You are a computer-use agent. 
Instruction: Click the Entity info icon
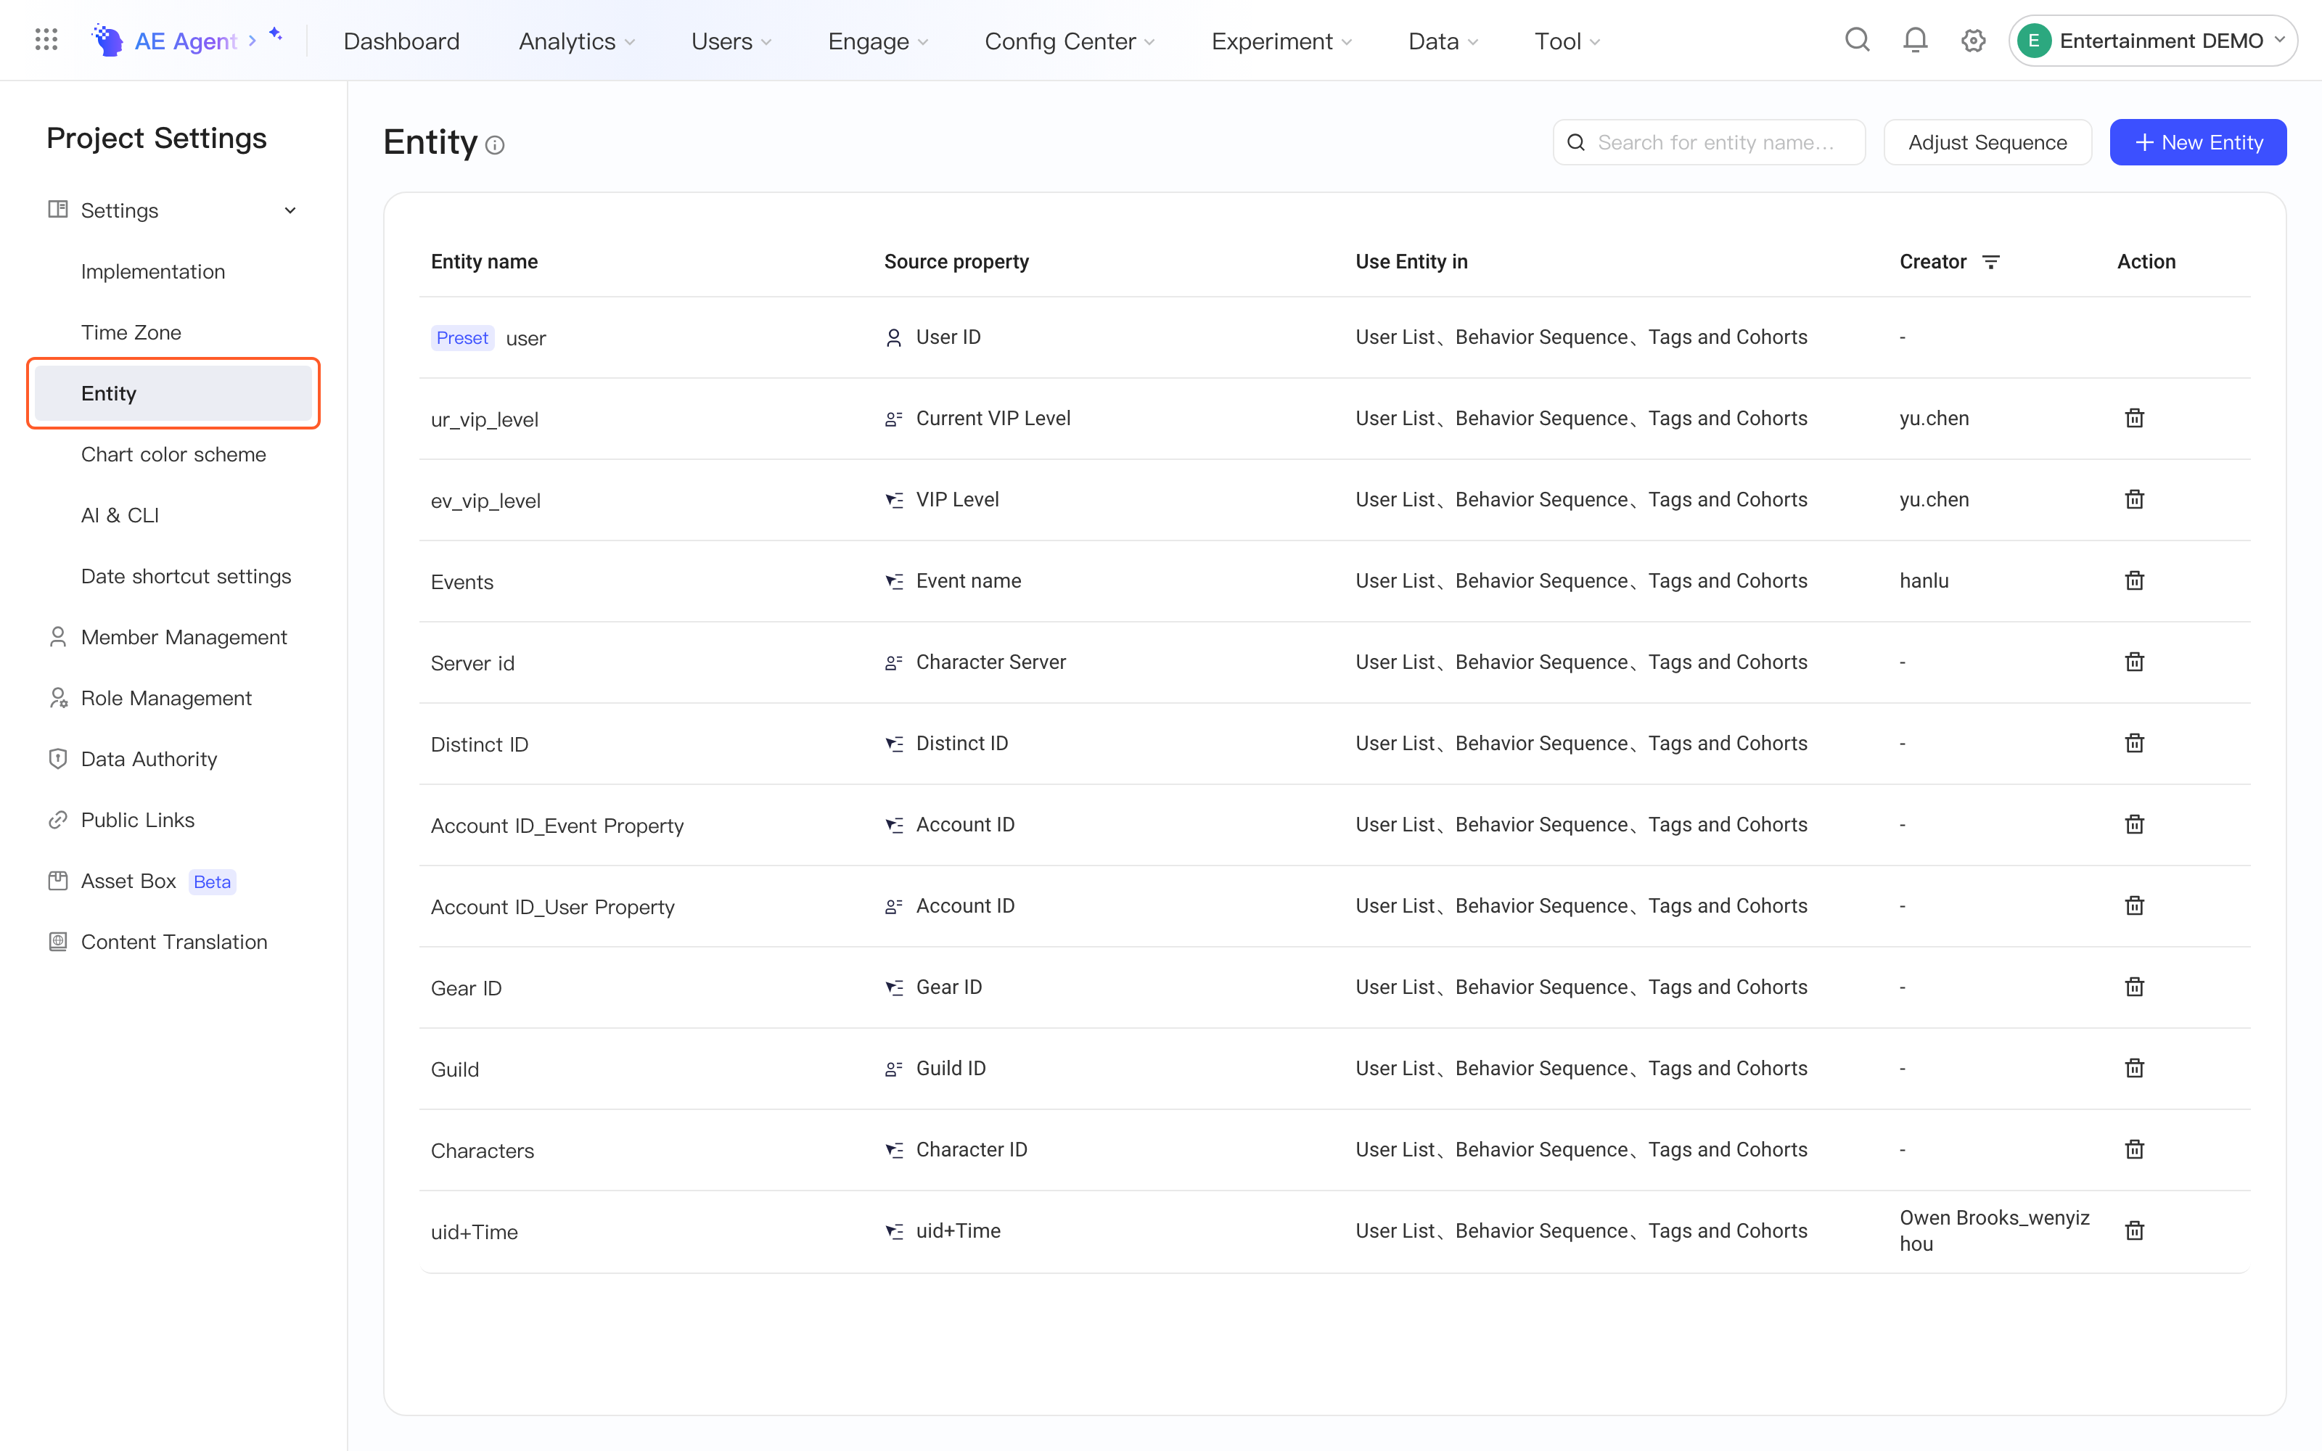(x=495, y=145)
